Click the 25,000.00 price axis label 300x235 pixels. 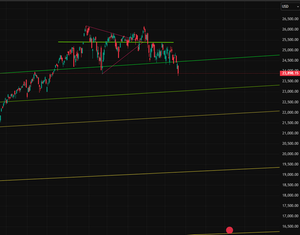(290, 50)
